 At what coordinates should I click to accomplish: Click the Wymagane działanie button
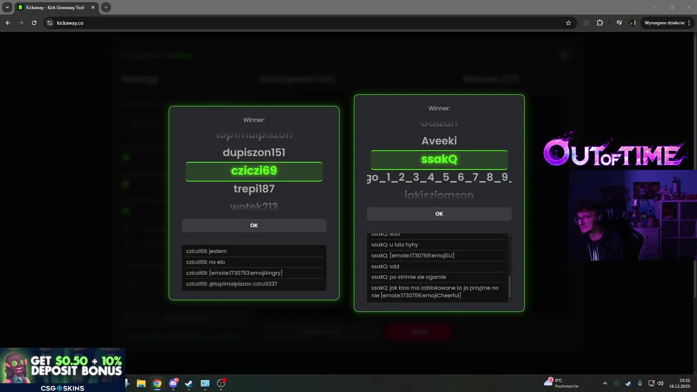pyautogui.click(x=667, y=23)
